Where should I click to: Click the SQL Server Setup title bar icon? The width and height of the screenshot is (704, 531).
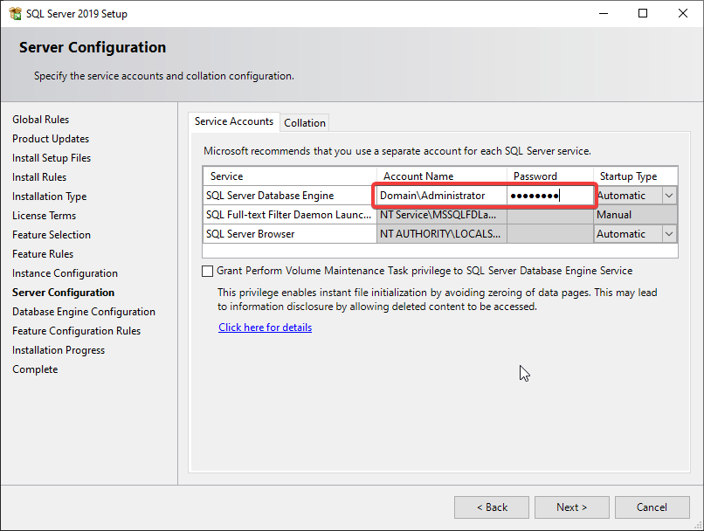coord(15,13)
